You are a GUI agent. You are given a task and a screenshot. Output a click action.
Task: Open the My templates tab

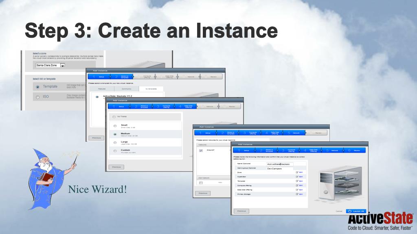click(x=151, y=89)
